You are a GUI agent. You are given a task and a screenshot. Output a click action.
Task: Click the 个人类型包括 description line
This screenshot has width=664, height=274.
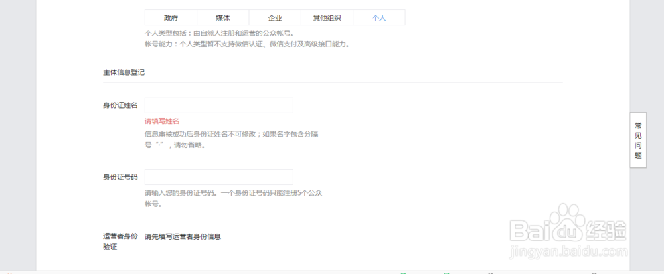pos(219,33)
